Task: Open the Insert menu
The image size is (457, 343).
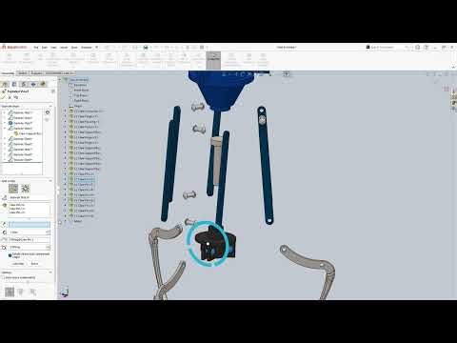Action: point(64,48)
